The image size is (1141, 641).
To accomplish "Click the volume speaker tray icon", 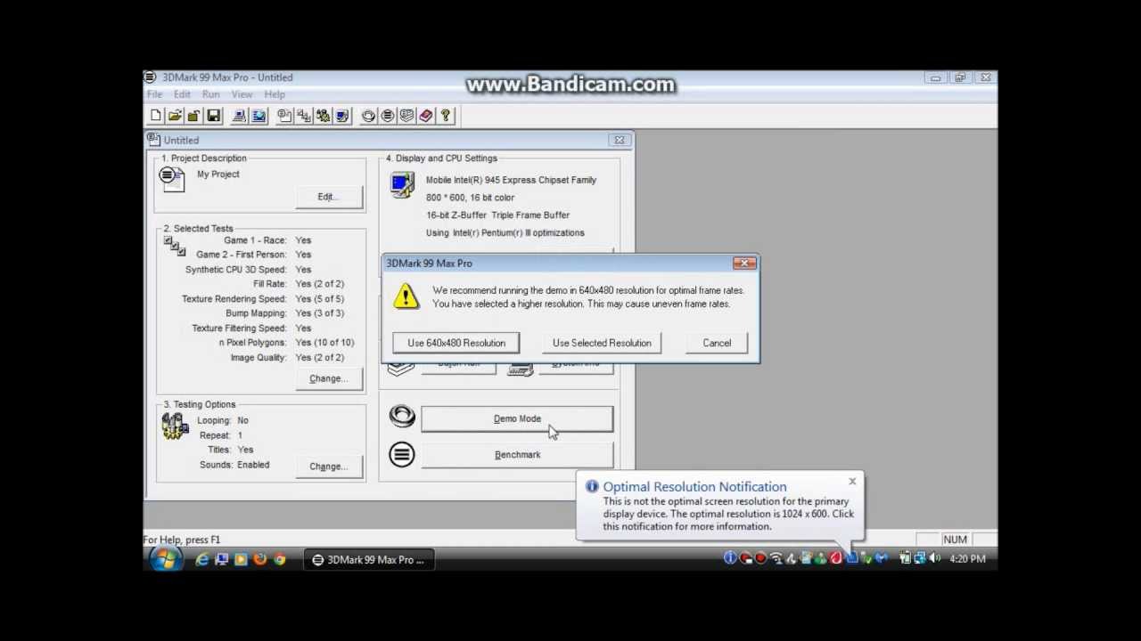I will (934, 558).
